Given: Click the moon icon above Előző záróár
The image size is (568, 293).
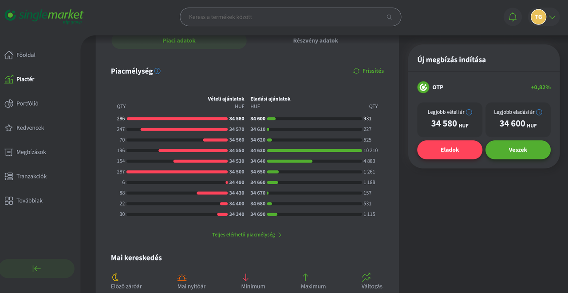Looking at the screenshot, I should (x=115, y=277).
